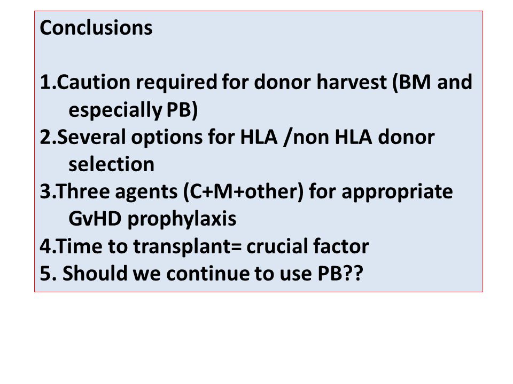The width and height of the screenshot is (513, 384).
Task: Click the blank line below Conclusions heading
Action: [x=259, y=55]
